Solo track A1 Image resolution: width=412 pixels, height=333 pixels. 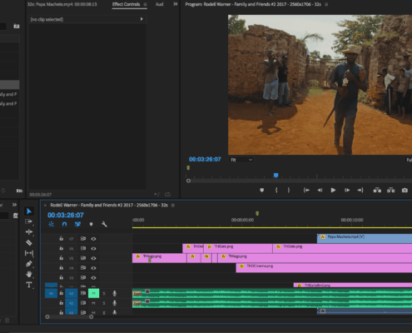click(x=104, y=293)
